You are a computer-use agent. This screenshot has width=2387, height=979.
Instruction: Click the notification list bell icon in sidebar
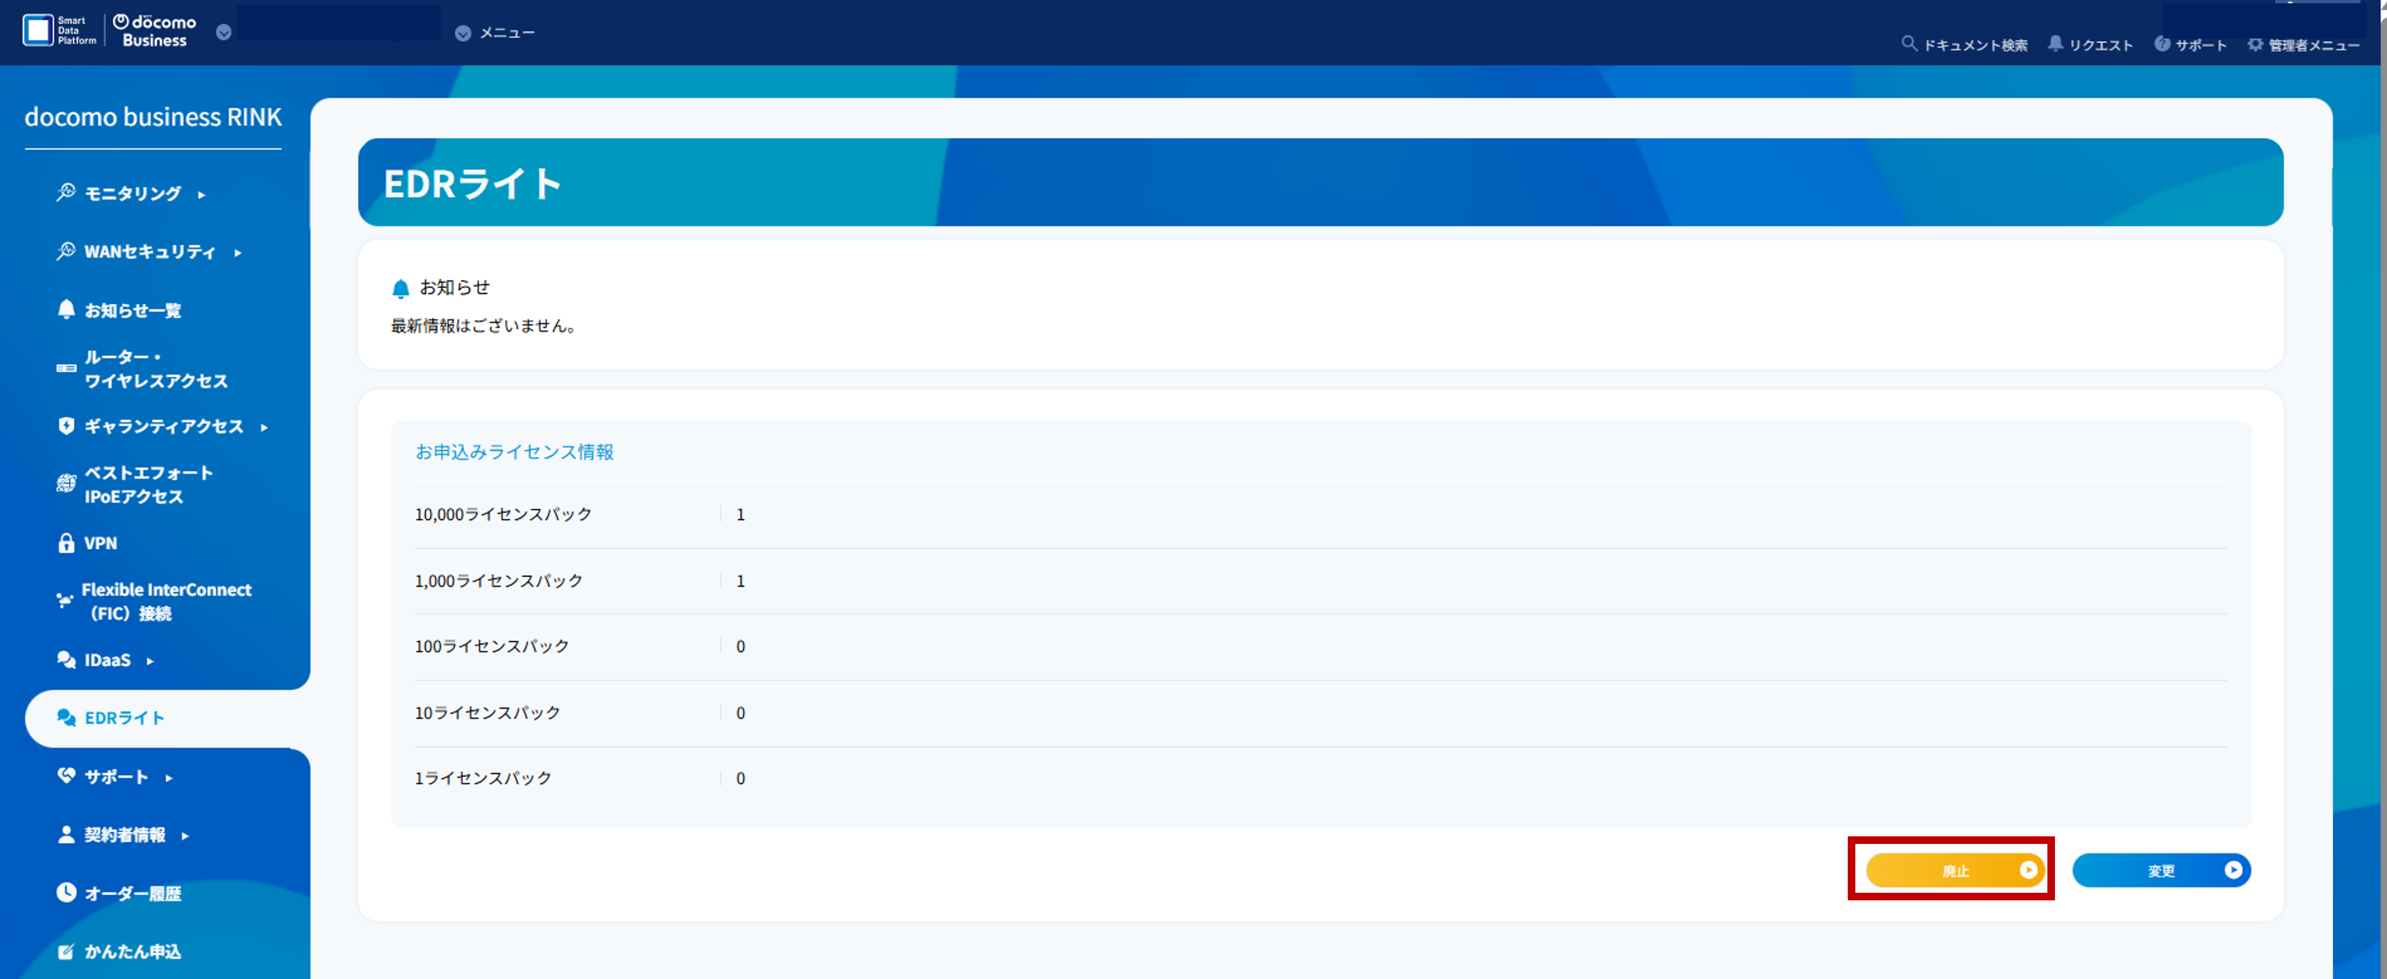(66, 309)
